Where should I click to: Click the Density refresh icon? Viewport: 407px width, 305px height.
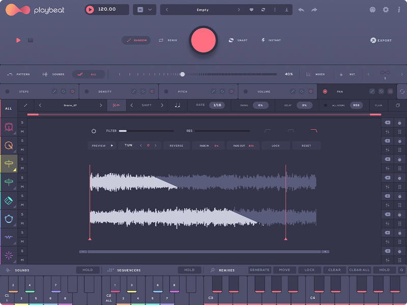pos(143,91)
